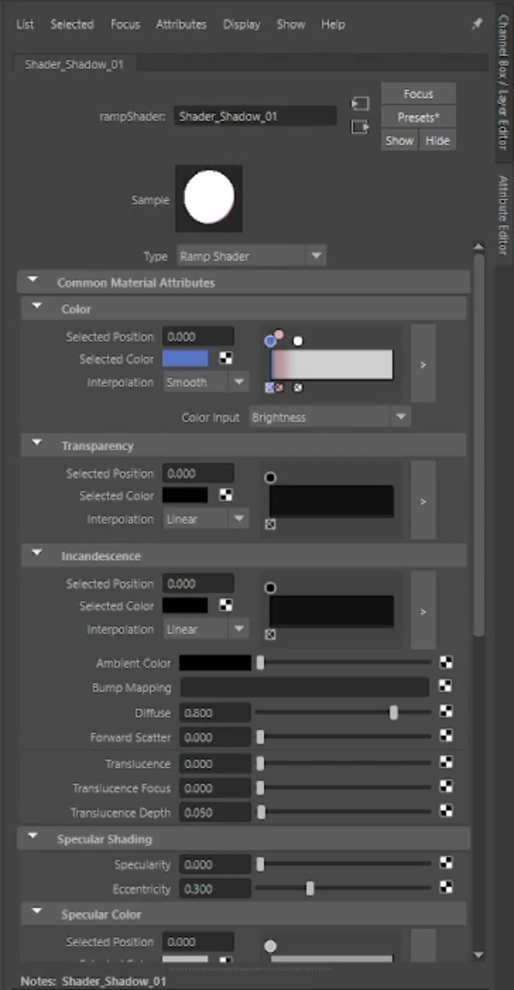Click the map button next to Diffuse
This screenshot has height=990, width=514.
coord(446,712)
